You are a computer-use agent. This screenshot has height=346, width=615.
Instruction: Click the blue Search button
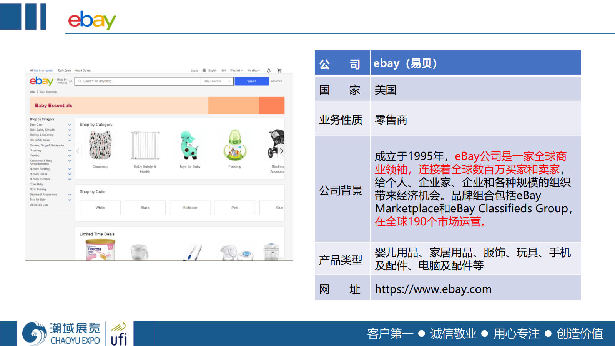pos(252,81)
